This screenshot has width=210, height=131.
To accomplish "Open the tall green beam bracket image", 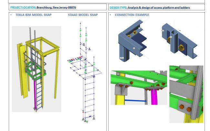I will pyautogui.click(x=186, y=94).
